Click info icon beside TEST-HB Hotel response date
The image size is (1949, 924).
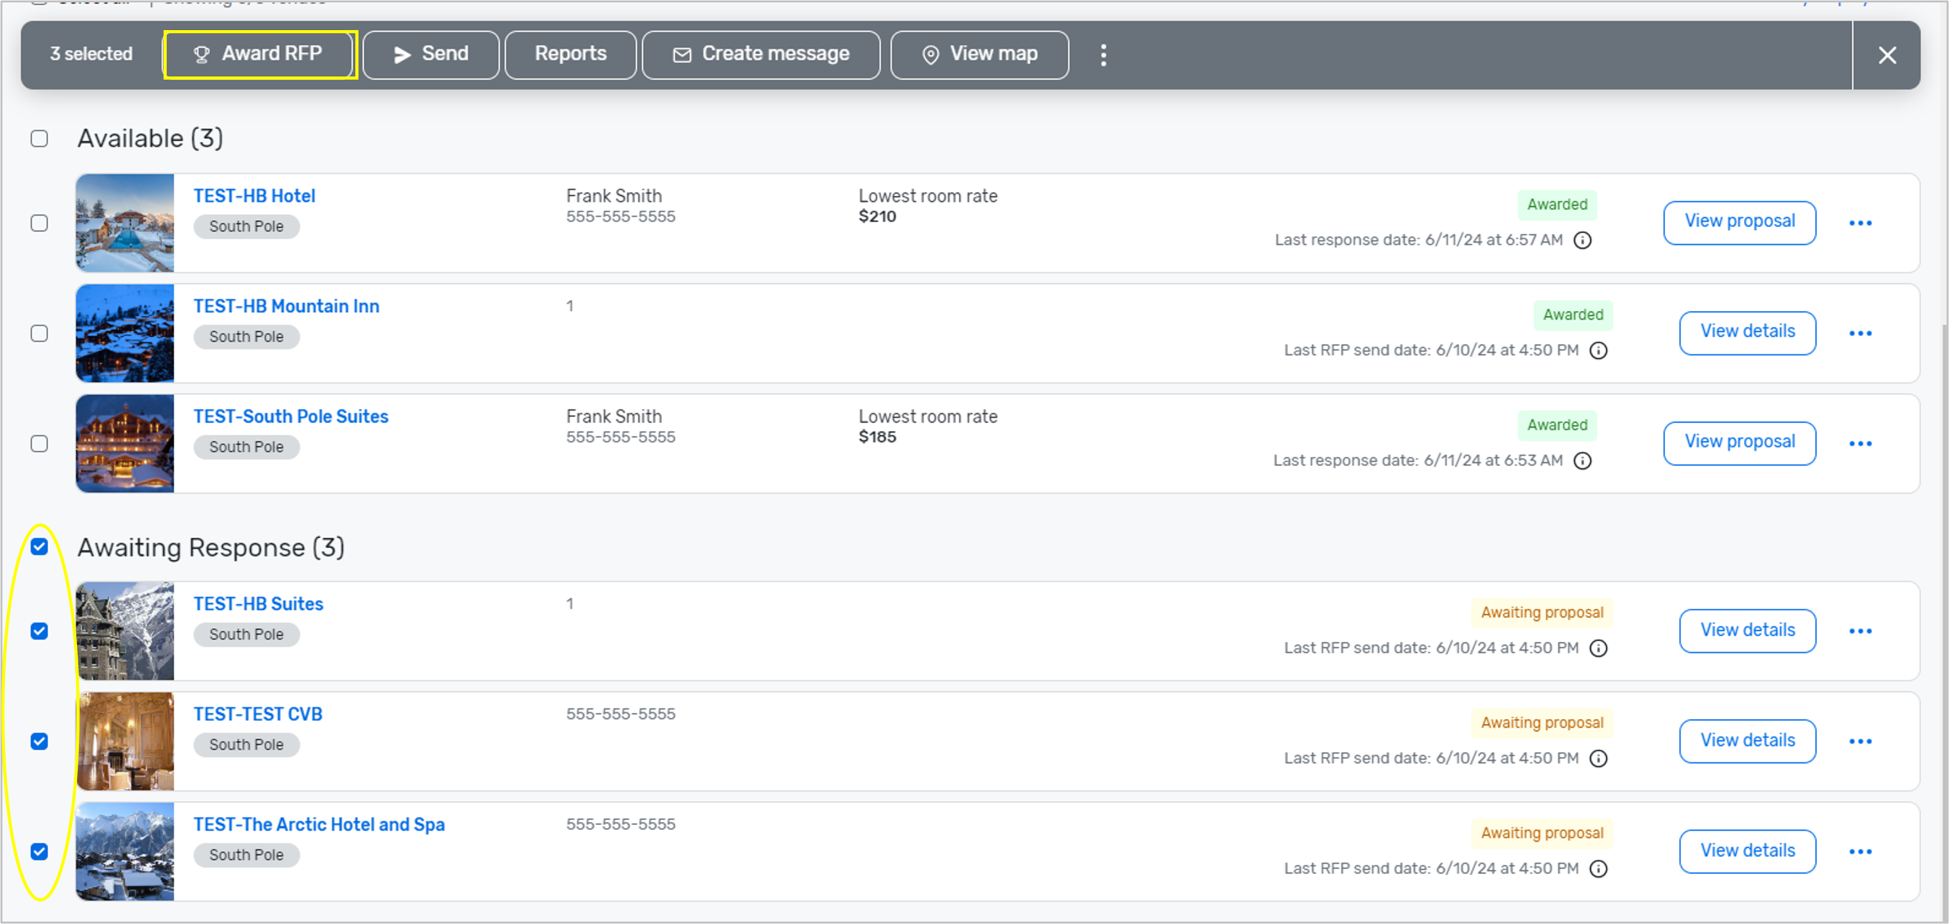pyautogui.click(x=1582, y=241)
